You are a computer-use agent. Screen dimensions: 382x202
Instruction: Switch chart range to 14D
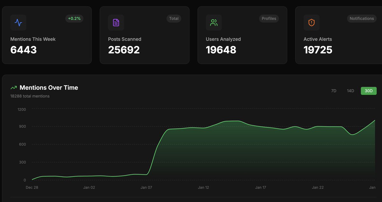pos(350,91)
